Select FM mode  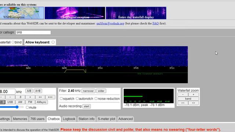pos(30,102)
